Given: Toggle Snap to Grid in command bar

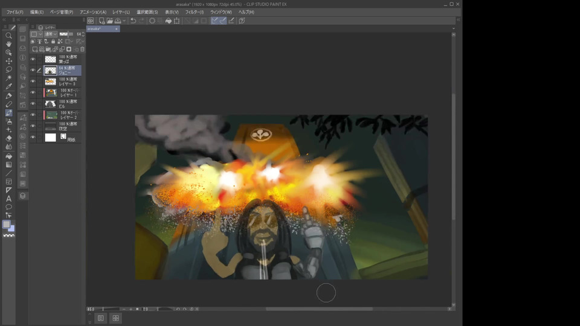Looking at the screenshot, I should click(x=231, y=21).
